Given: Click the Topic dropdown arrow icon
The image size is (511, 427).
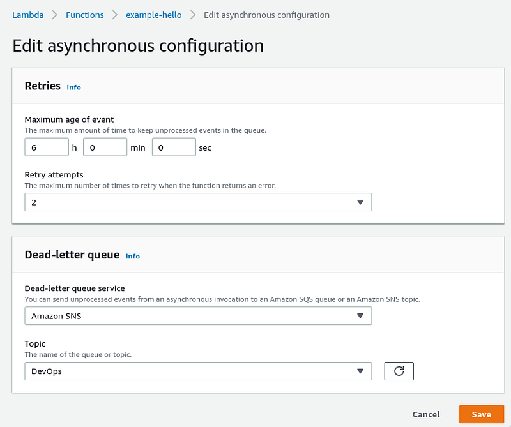Looking at the screenshot, I should coord(360,371).
